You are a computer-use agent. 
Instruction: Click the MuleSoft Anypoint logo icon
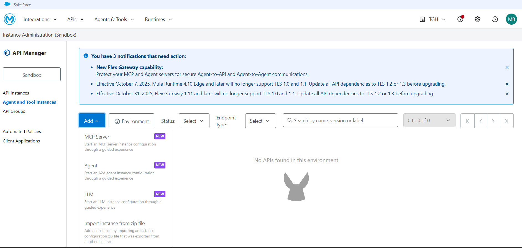(10, 19)
